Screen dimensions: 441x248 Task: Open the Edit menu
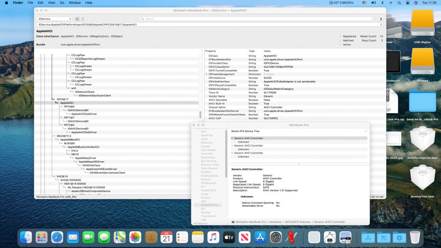pos(41,3)
